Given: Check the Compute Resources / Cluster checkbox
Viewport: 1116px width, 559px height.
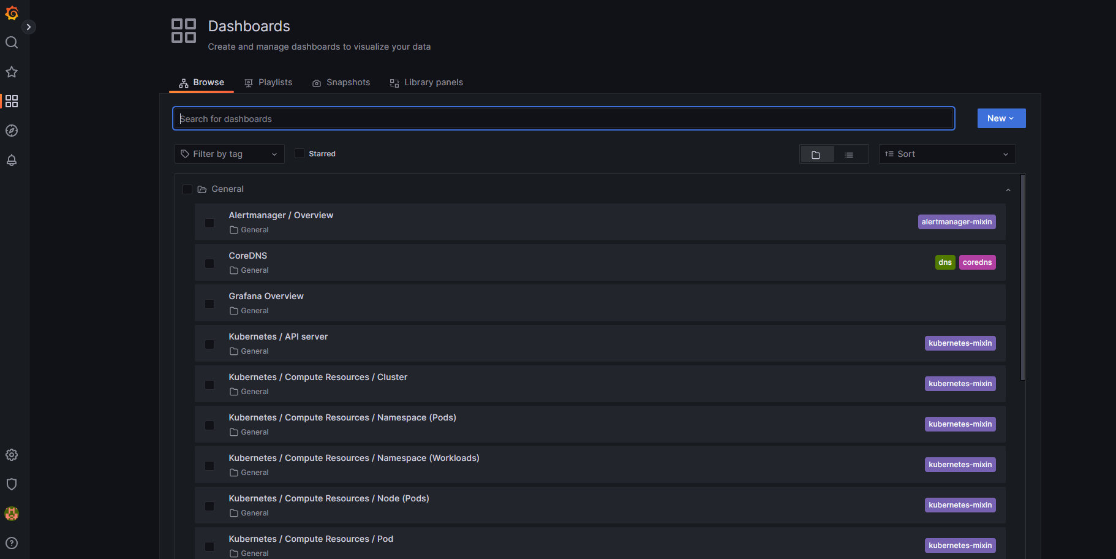Looking at the screenshot, I should 209,385.
